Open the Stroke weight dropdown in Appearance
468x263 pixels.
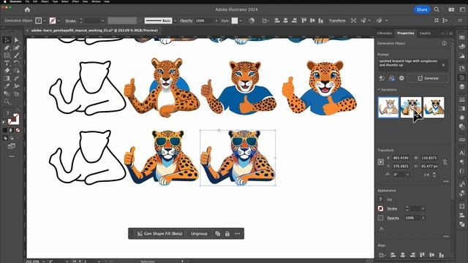pos(423,209)
